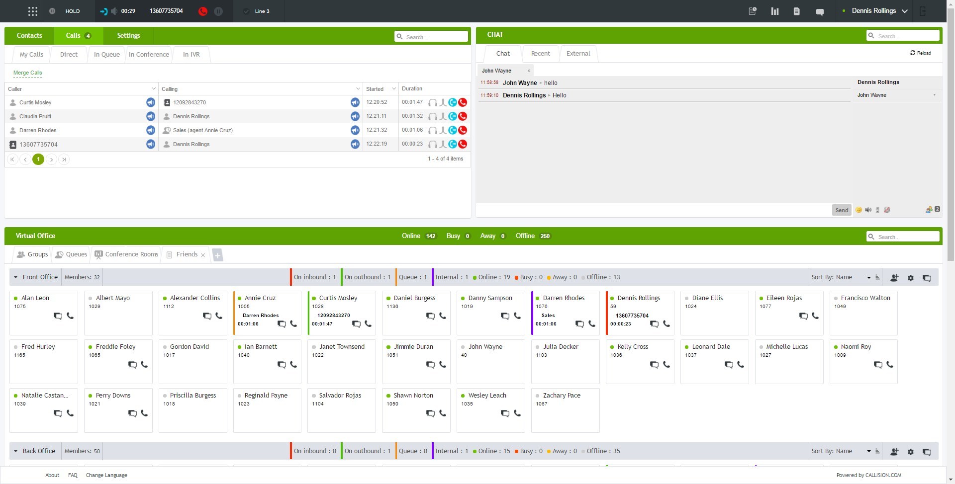Open the emoji picker in chat
955x484 pixels.
tap(859, 210)
